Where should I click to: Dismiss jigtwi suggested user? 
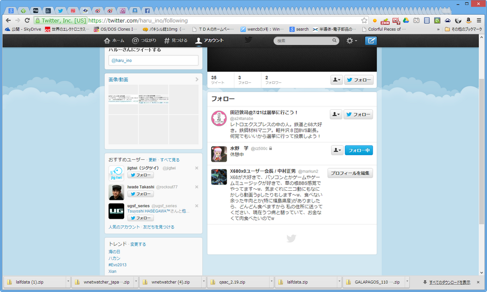click(x=197, y=168)
